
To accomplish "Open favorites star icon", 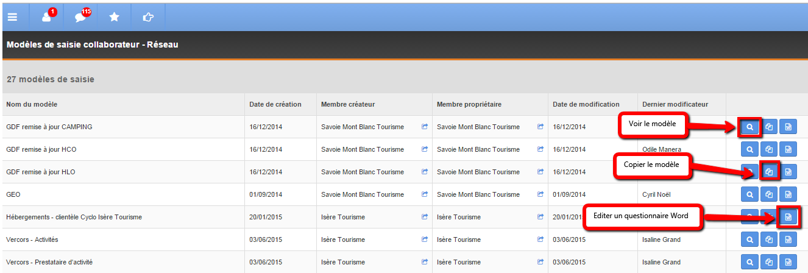I will click(114, 17).
